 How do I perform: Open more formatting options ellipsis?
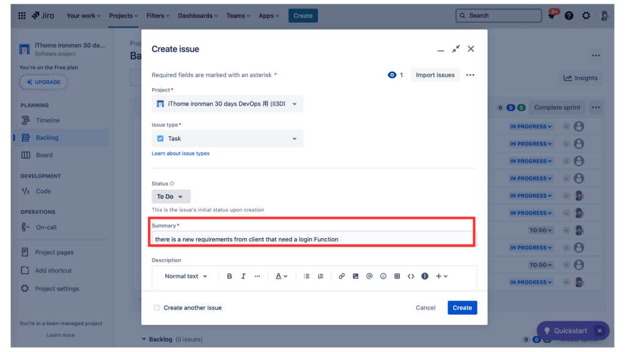tap(257, 276)
